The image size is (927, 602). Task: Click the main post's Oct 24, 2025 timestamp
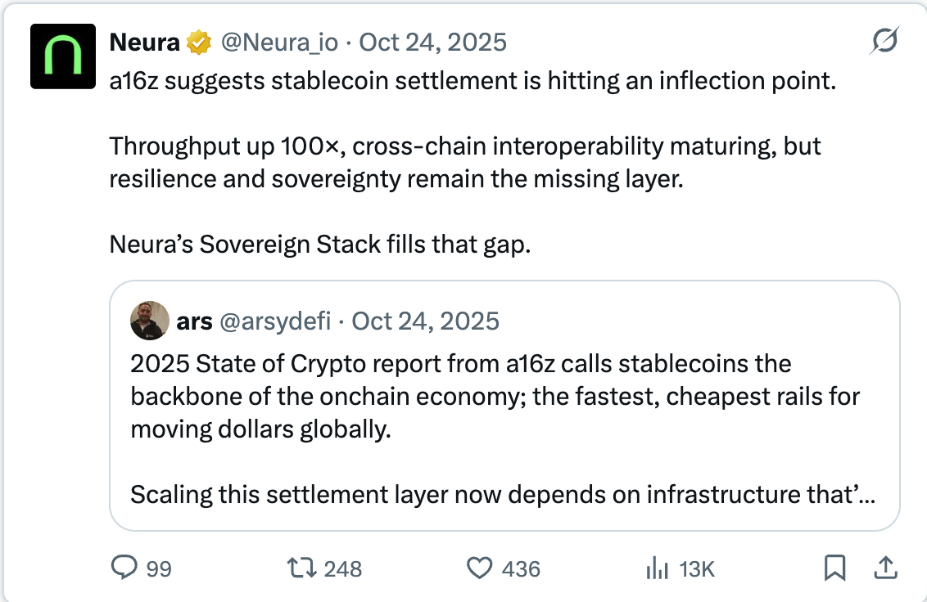tap(433, 43)
